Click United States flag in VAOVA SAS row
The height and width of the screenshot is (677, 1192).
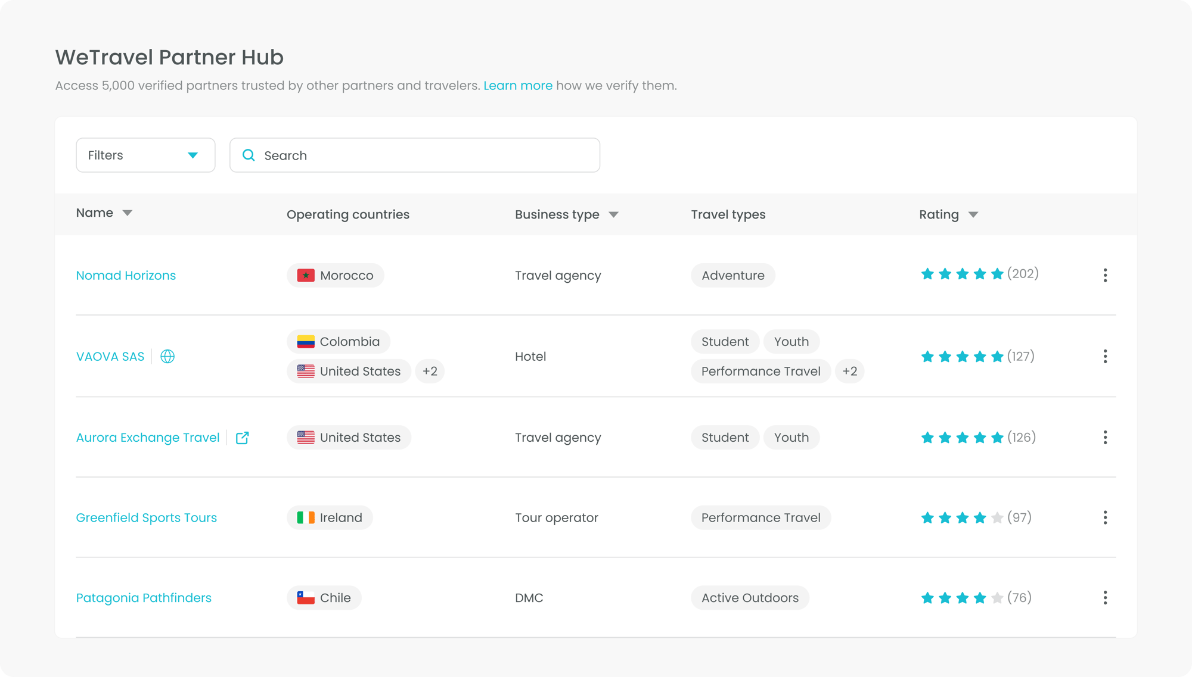tap(306, 372)
